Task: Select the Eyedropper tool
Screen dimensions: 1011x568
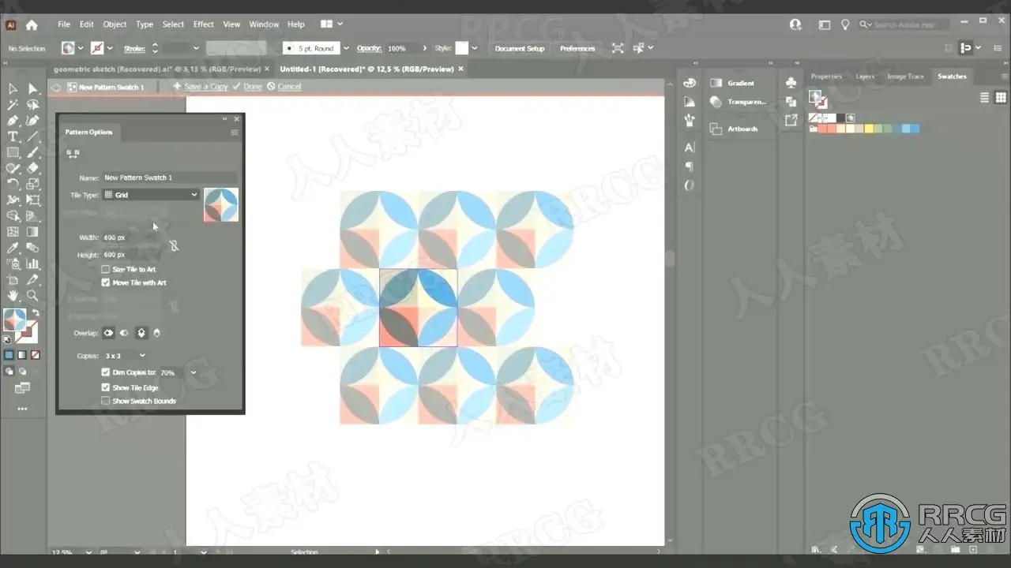Action: coord(13,248)
